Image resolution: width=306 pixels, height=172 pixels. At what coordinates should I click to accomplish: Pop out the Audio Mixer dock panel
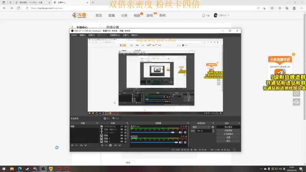point(188,123)
